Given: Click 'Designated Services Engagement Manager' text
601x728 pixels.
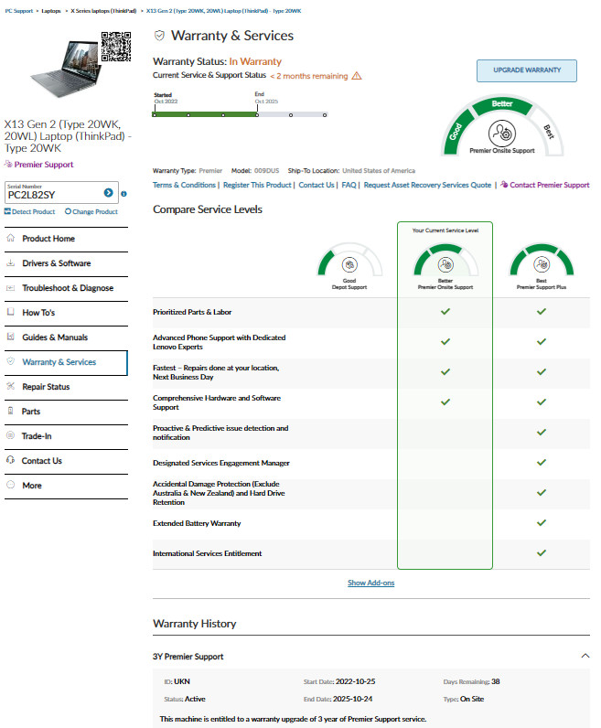Looking at the screenshot, I should coord(221,463).
